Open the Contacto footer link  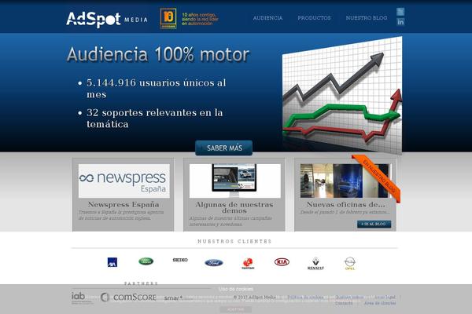[344, 303]
